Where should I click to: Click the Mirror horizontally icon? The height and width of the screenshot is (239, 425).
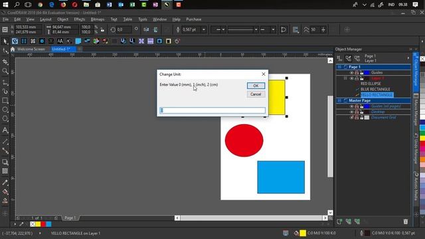[x=146, y=29]
